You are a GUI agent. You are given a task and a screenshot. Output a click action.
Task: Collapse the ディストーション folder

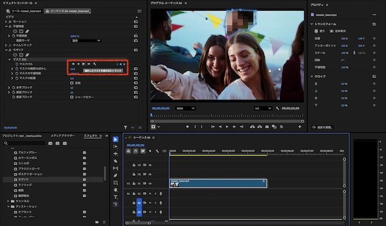pyautogui.click(x=9, y=206)
